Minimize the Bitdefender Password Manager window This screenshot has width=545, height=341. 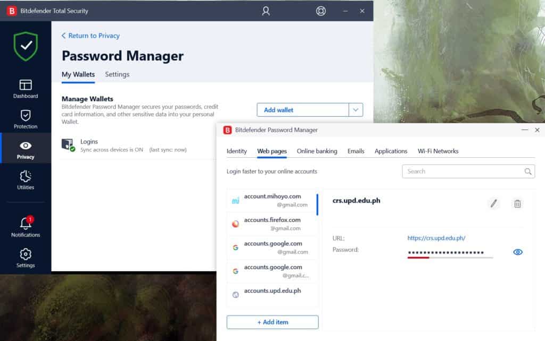524,130
